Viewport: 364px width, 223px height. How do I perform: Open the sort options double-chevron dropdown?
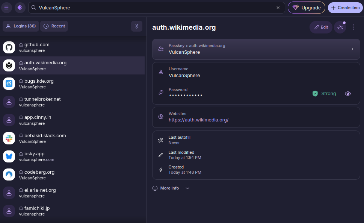137,26
